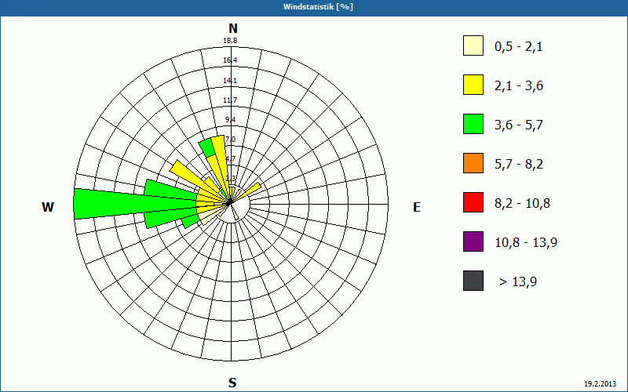Image resolution: width=628 pixels, height=392 pixels.
Task: Click the black center point of the wind rose
Action: pos(229,204)
